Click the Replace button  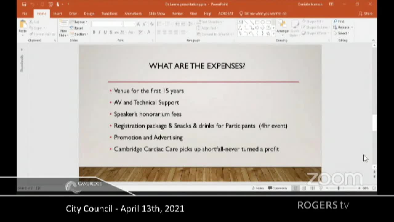pos(343,27)
